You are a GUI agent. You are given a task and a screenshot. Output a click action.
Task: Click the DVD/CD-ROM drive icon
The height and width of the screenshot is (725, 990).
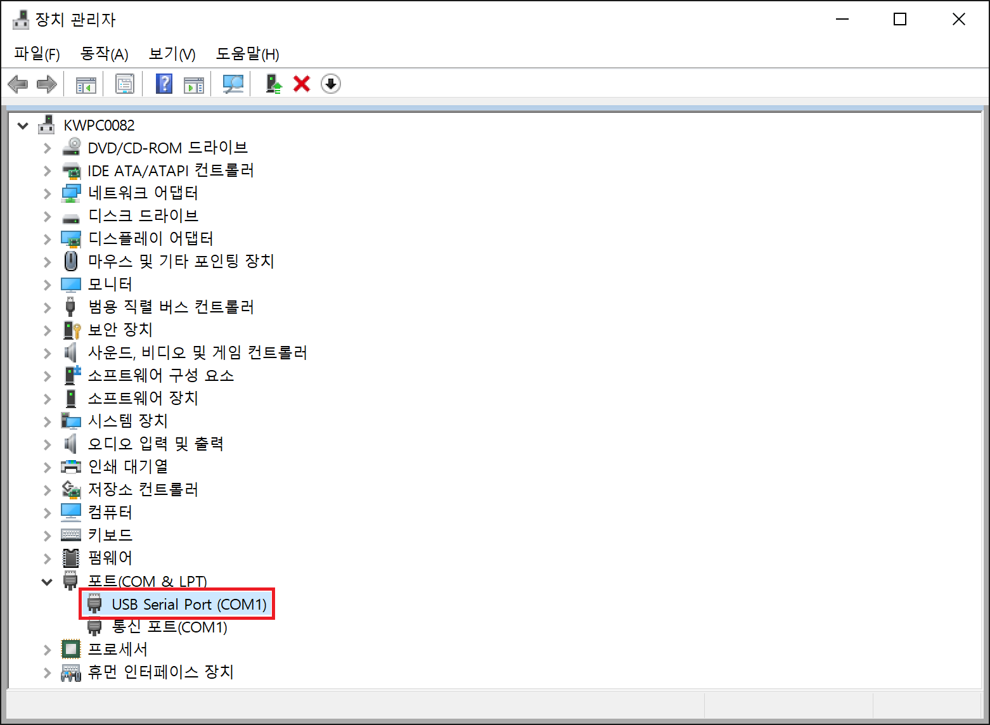pyautogui.click(x=71, y=147)
